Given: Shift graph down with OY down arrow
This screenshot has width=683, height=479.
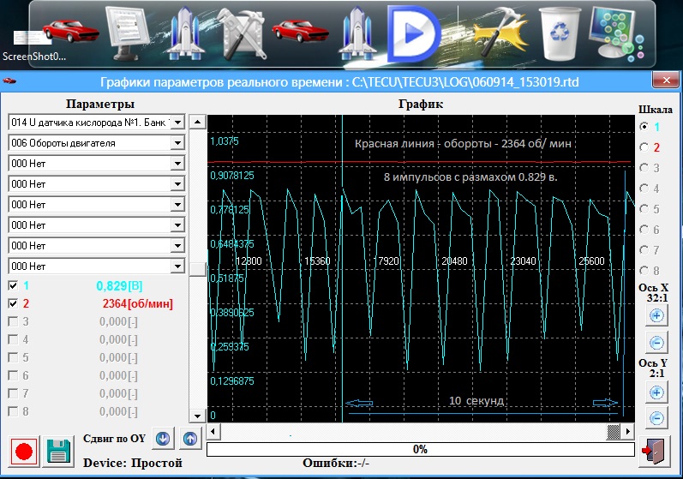Looking at the screenshot, I should coord(163,439).
